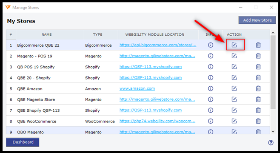Show info for QBE Amazon store

click(x=211, y=88)
